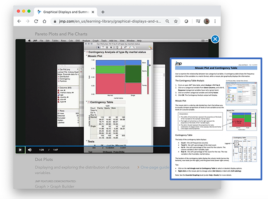Open the One-page guide link
The width and height of the screenshot is (268, 199).
point(154,168)
